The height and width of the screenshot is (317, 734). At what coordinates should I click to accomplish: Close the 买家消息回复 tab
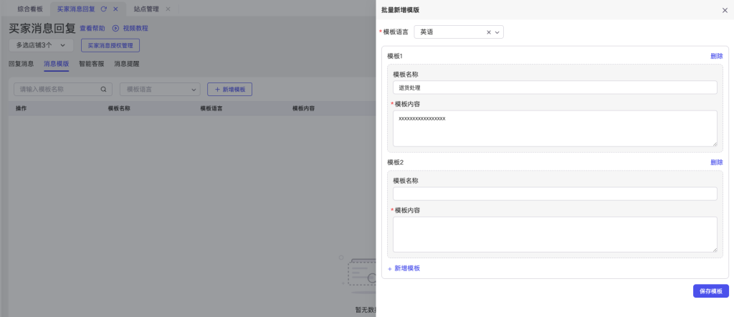point(115,9)
